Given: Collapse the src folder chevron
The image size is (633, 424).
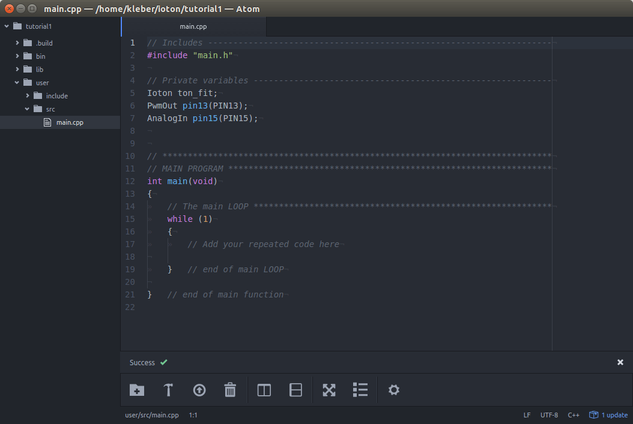Looking at the screenshot, I should click(27, 109).
